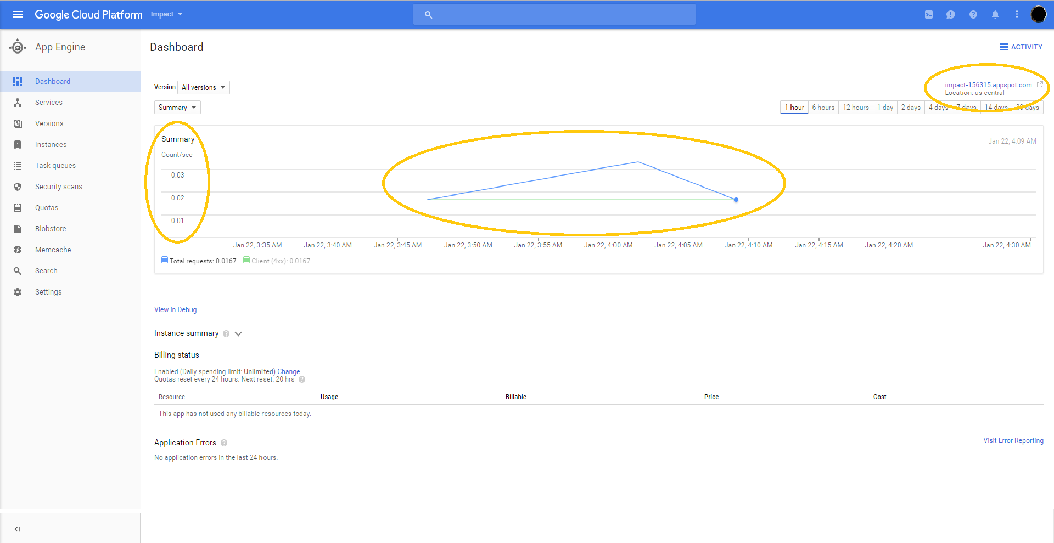Image resolution: width=1054 pixels, height=543 pixels.
Task: Open Blobstore in the sidebar
Action: click(x=70, y=229)
